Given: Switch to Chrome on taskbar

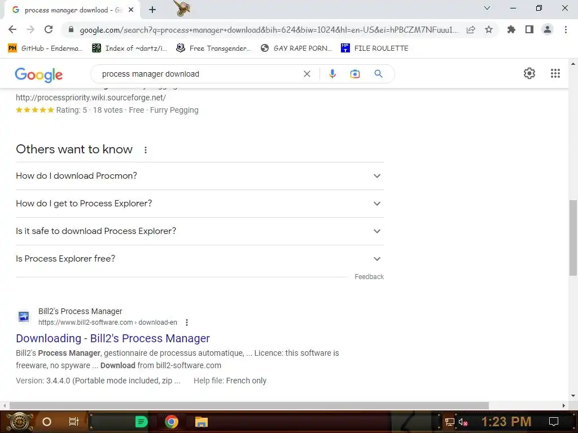Looking at the screenshot, I should coord(172,422).
